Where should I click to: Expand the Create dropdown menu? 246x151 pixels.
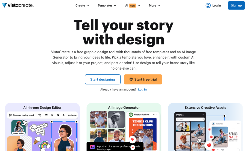click(x=82, y=5)
